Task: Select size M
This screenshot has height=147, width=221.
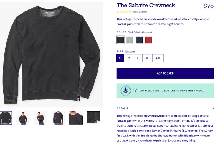Action: 129,58
